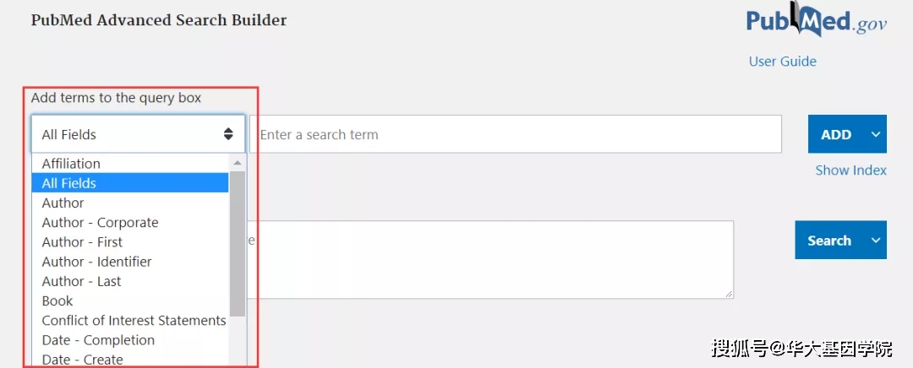Choose Author from the field list
Image resolution: width=913 pixels, height=368 pixels.
pyautogui.click(x=63, y=203)
